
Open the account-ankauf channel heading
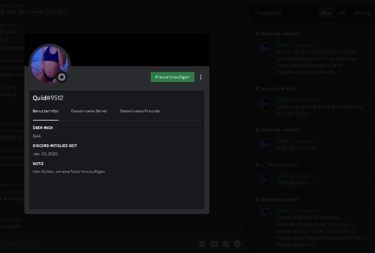[x=276, y=89]
